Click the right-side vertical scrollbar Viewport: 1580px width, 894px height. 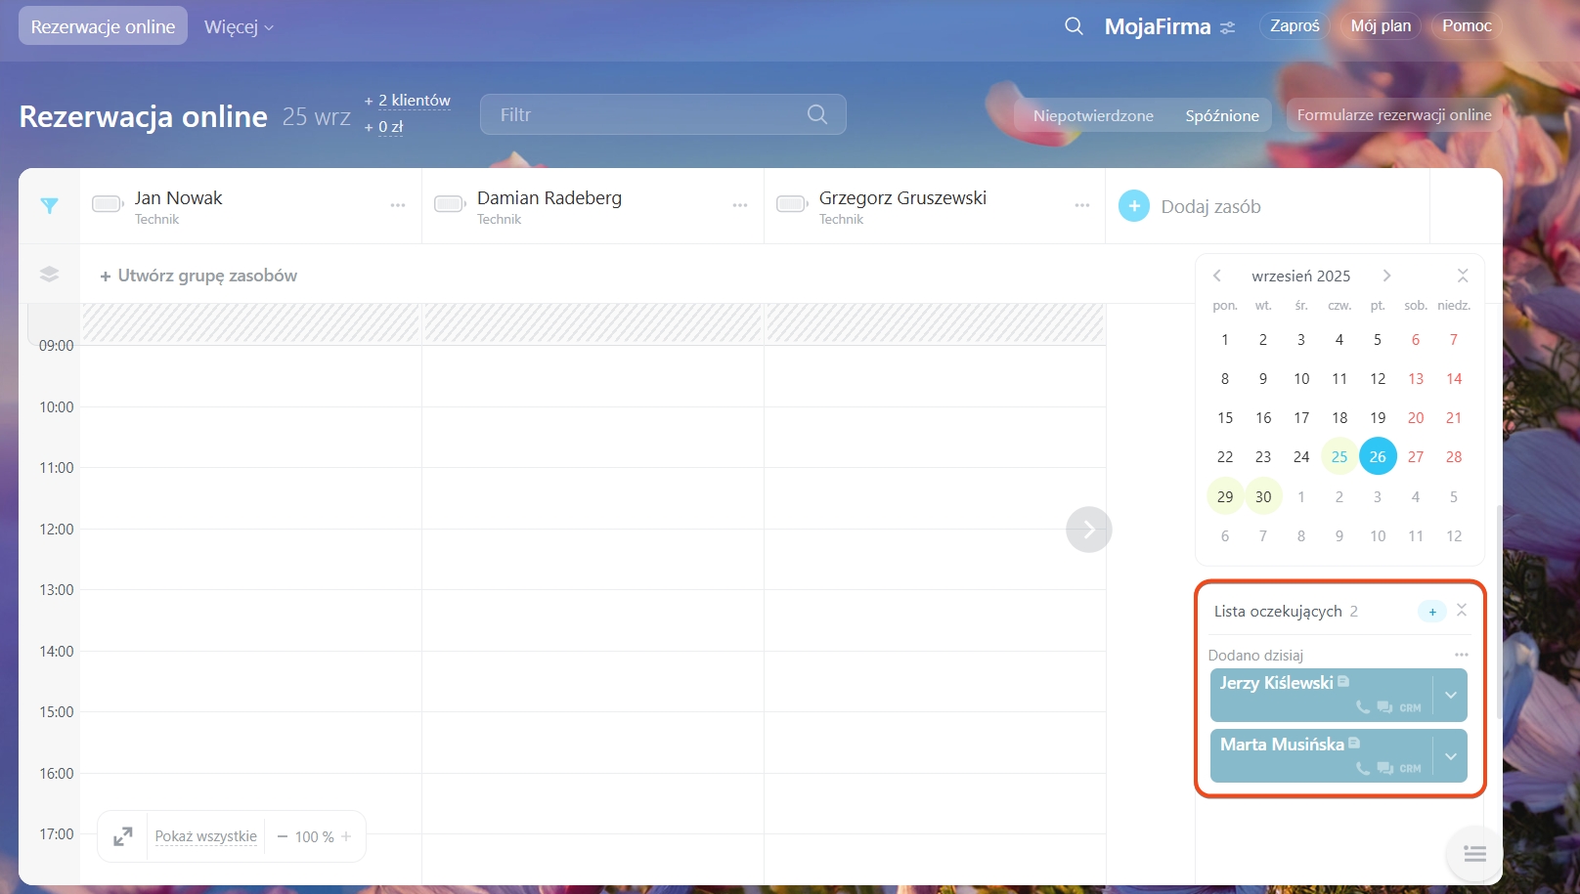[x=1499, y=614]
